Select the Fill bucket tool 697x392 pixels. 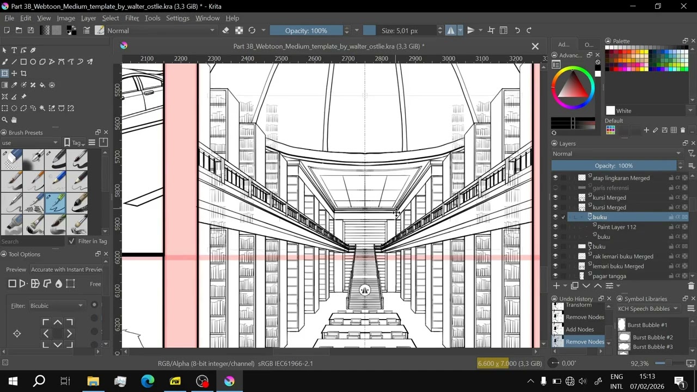click(42, 85)
